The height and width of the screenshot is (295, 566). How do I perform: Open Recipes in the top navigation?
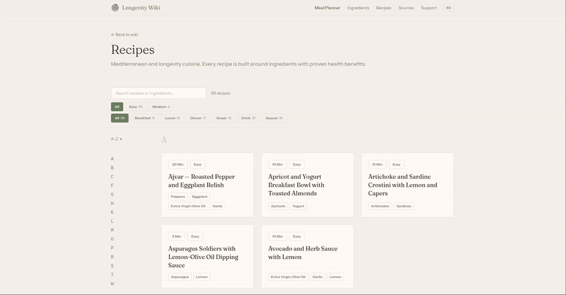383,8
